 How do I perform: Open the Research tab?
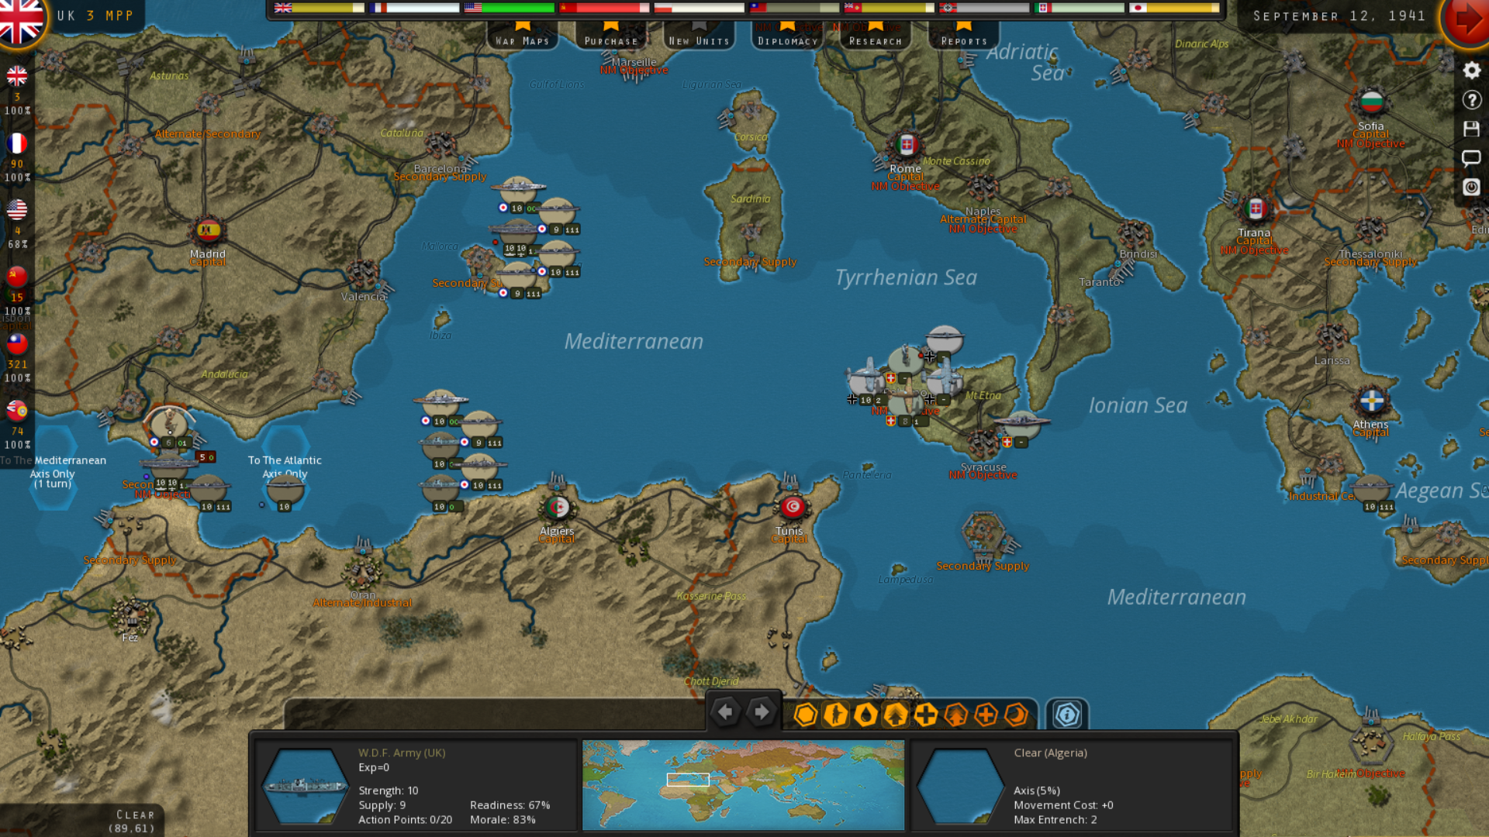pos(876,36)
